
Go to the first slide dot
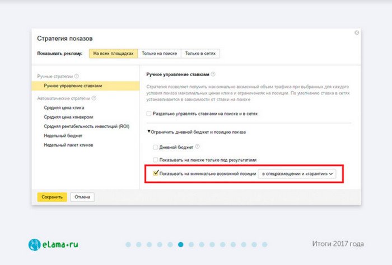coord(128,244)
